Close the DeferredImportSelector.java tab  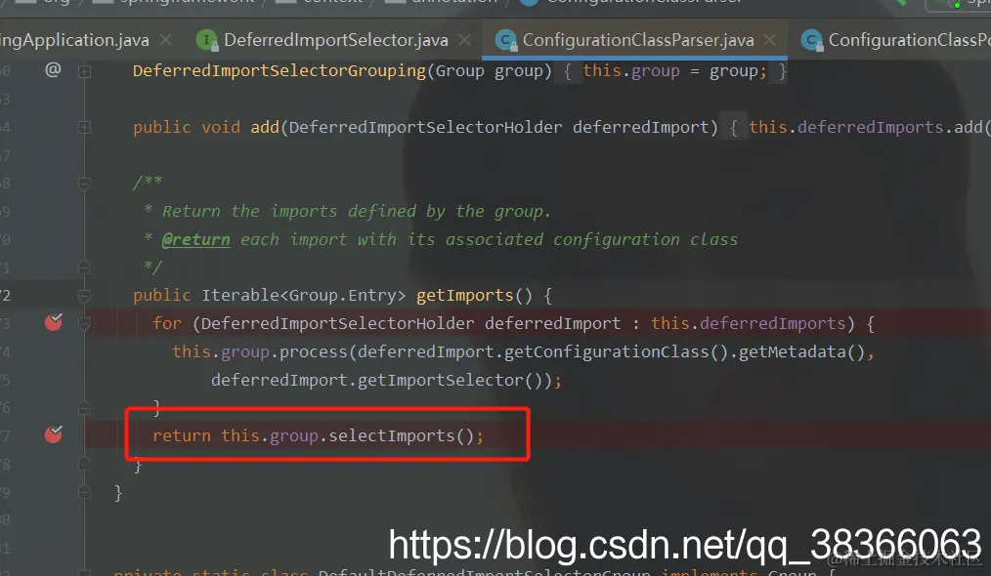tap(464, 40)
